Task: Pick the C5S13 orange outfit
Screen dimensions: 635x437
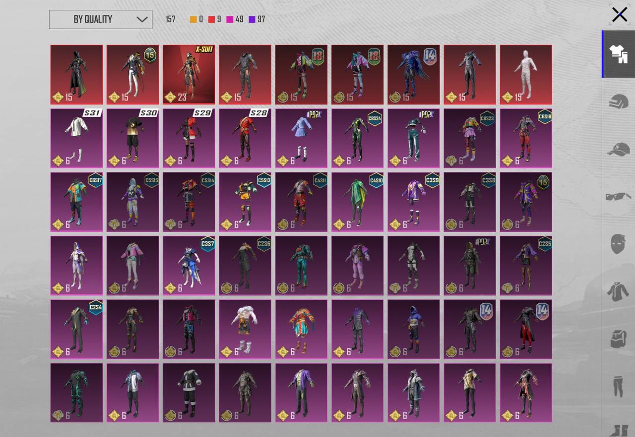Action: click(245, 202)
